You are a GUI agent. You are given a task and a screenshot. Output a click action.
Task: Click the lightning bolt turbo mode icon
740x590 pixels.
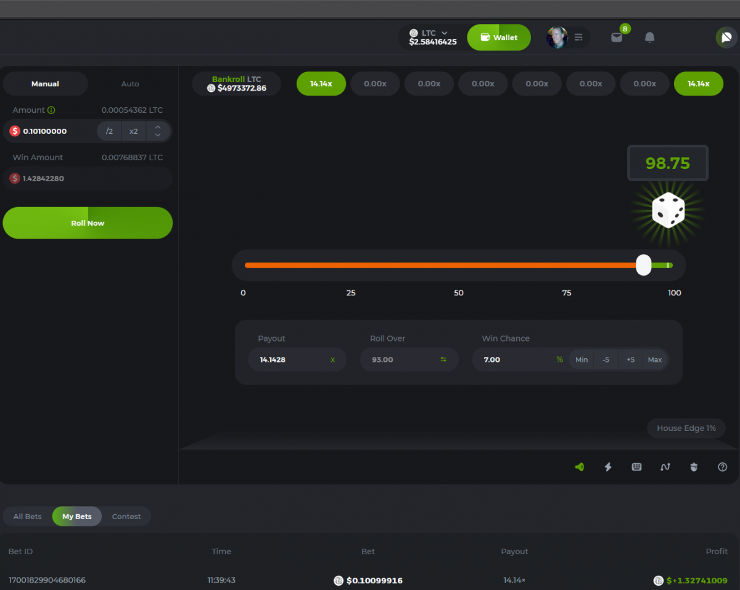pyautogui.click(x=607, y=467)
